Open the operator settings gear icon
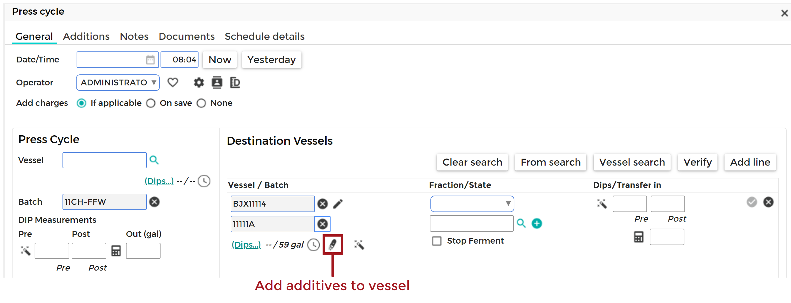This screenshot has height=303, width=791. (199, 83)
